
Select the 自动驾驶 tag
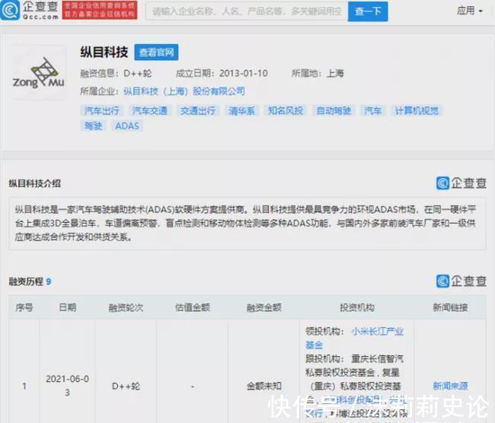334,110
